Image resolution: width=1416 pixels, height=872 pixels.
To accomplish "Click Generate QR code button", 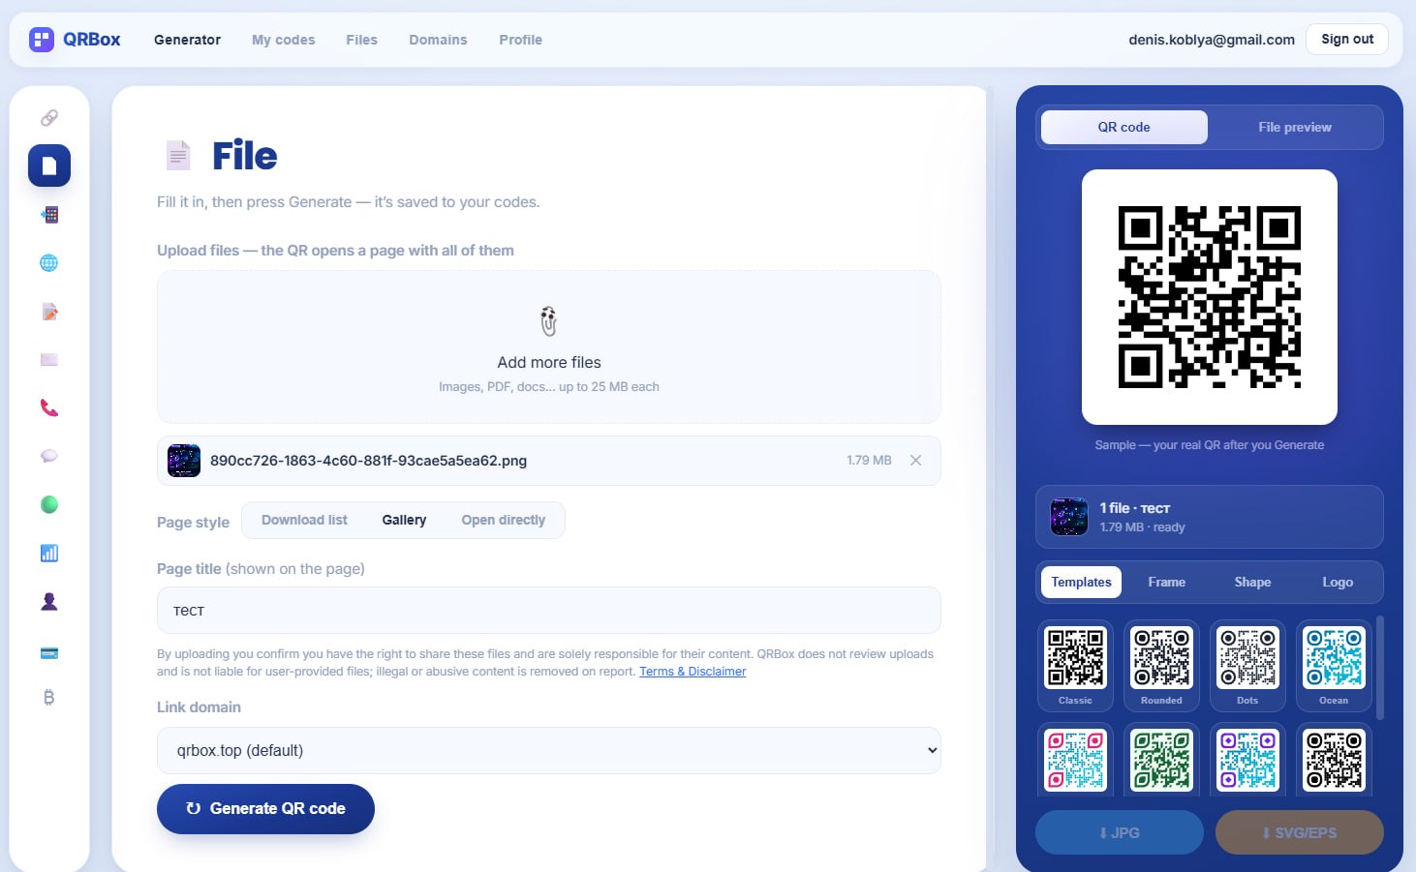I will (x=265, y=809).
